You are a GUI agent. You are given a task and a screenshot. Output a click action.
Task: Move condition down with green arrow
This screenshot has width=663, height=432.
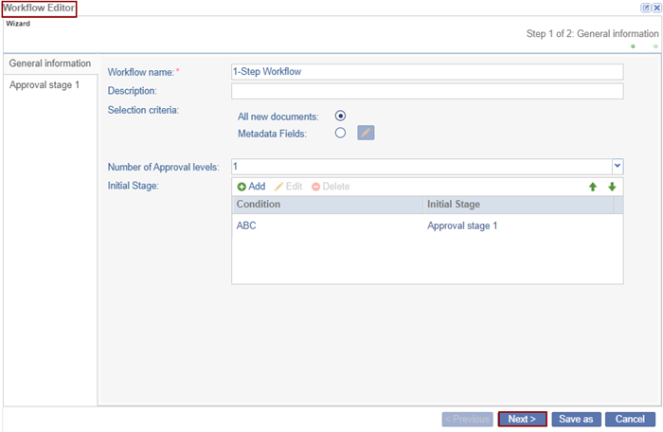612,187
